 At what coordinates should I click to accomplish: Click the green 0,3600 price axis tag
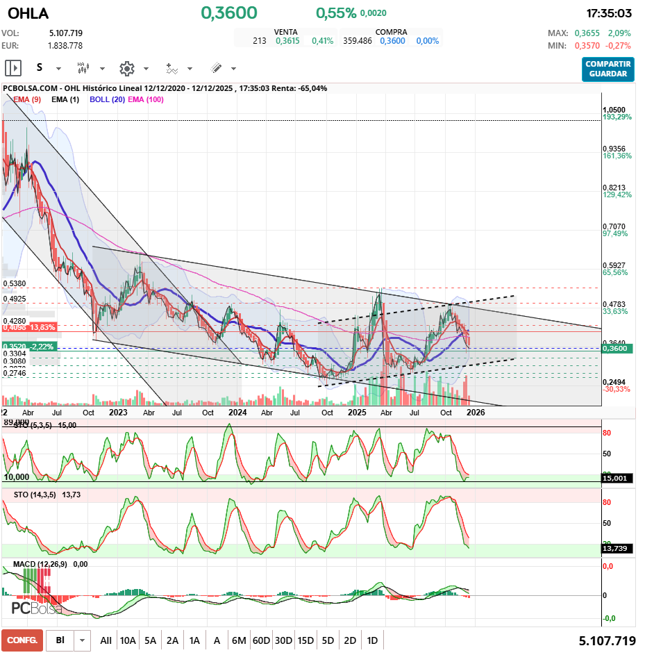(x=617, y=349)
